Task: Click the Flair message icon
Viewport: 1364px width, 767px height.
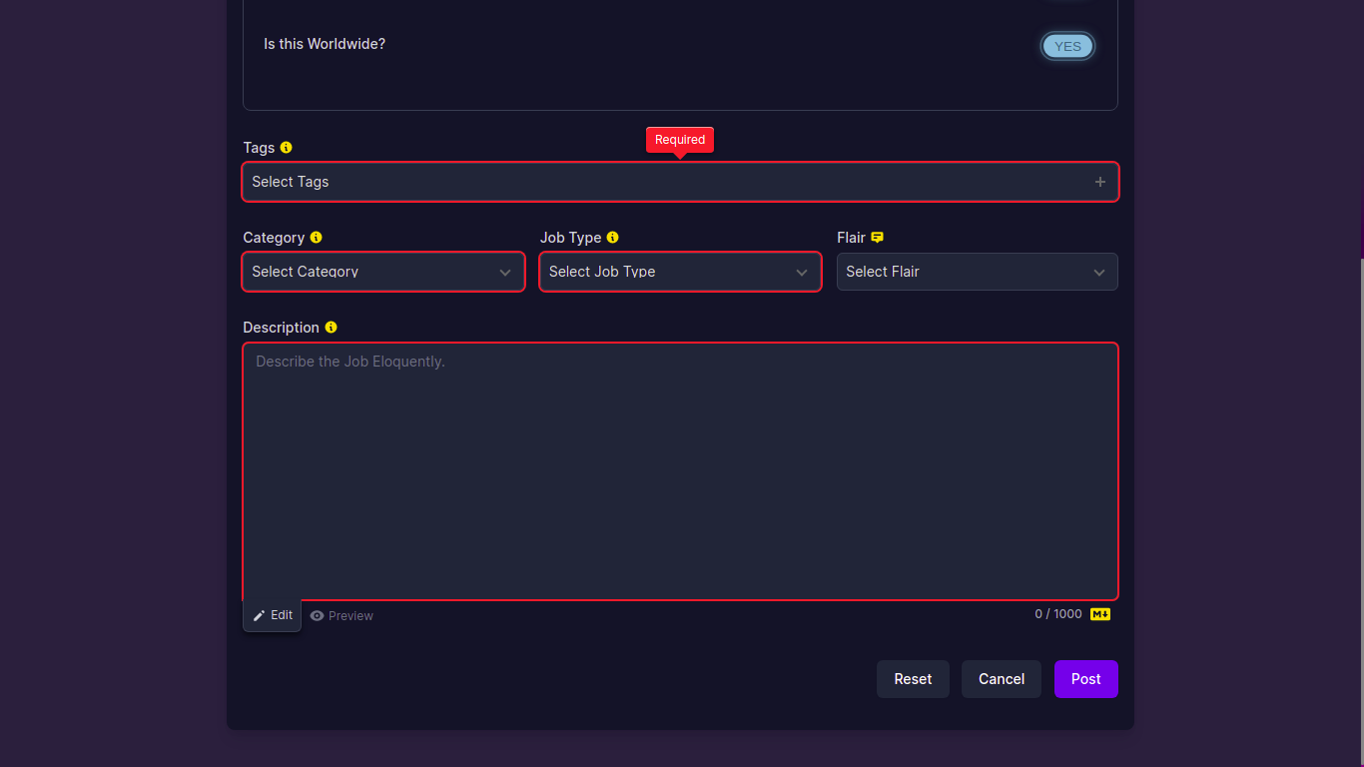Action: click(x=877, y=237)
